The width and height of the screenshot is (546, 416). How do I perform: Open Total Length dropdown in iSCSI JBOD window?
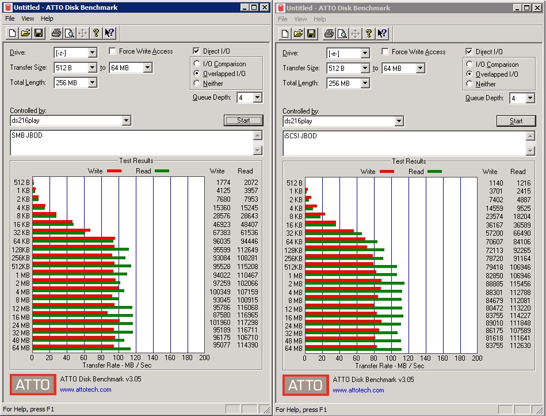tap(365, 84)
